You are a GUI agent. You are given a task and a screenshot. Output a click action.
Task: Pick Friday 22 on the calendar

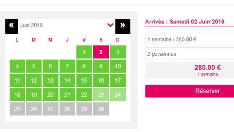tap(84, 95)
